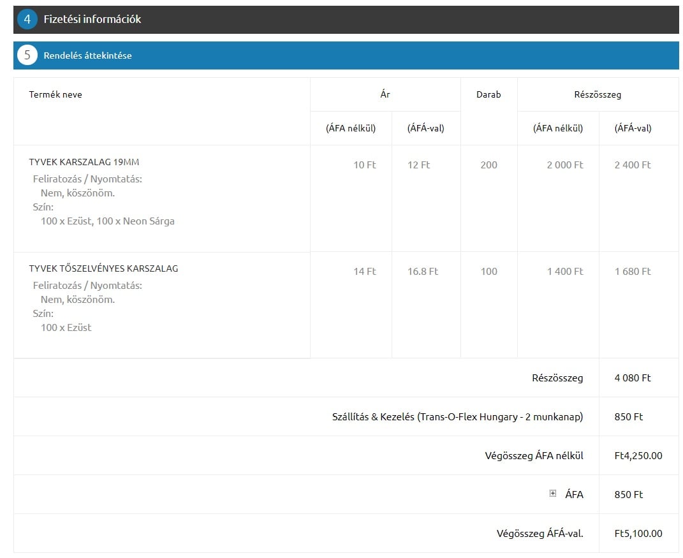Click the Ft4,250.00 total without ÁFA
The image size is (683, 558).
coord(638,455)
